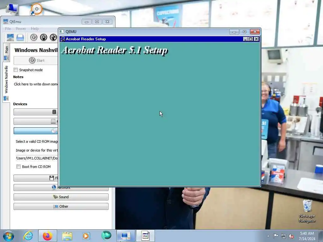Expand the floppy disk device section
The width and height of the screenshot is (323, 242).
point(36,178)
